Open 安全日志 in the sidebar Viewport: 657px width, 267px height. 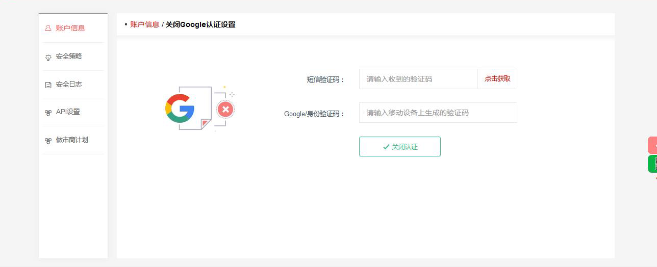click(69, 85)
